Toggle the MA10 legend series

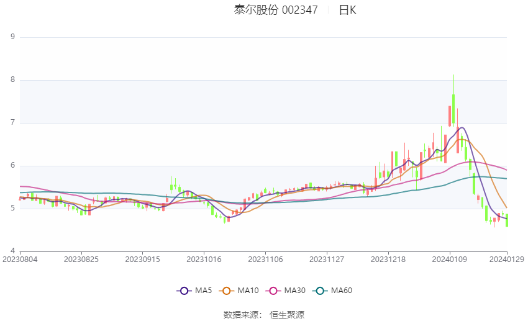(239, 291)
